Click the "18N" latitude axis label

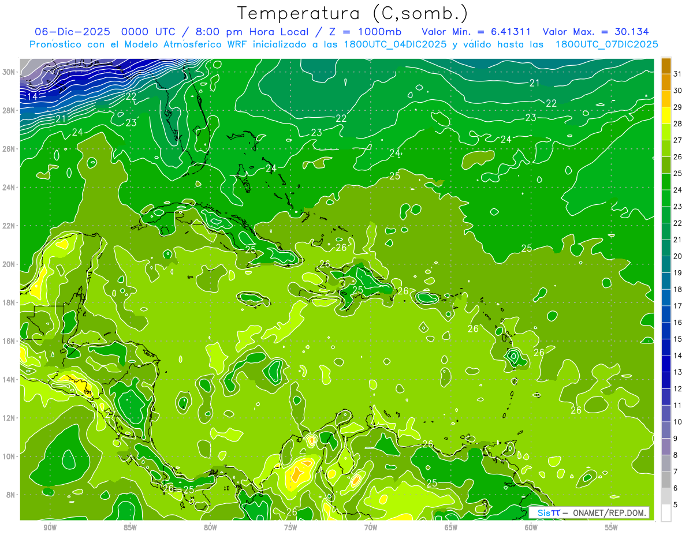[10, 302]
